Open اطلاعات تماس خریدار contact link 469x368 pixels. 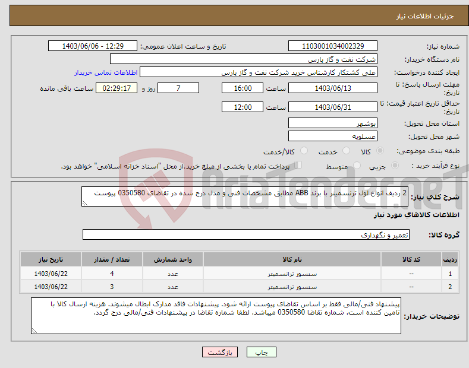106,72
